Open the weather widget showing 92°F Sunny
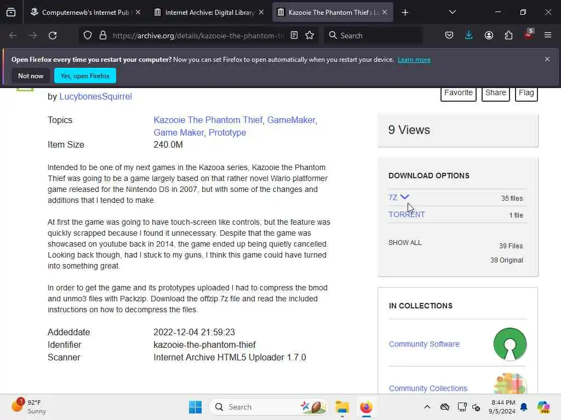The height and width of the screenshot is (420, 561). point(30,407)
